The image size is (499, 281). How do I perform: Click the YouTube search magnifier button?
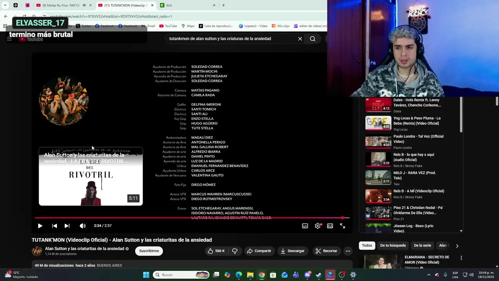click(x=313, y=39)
